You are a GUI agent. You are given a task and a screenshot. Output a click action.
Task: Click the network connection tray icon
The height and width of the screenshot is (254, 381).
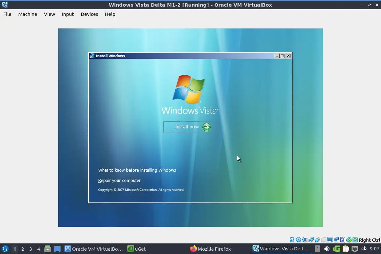point(355,249)
